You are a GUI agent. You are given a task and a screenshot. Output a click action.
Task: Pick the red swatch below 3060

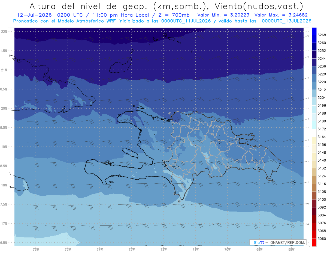click(314, 242)
